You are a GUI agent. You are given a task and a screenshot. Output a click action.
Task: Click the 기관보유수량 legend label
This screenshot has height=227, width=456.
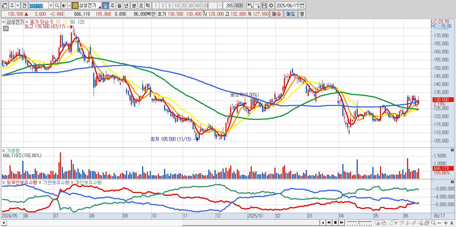(56, 182)
